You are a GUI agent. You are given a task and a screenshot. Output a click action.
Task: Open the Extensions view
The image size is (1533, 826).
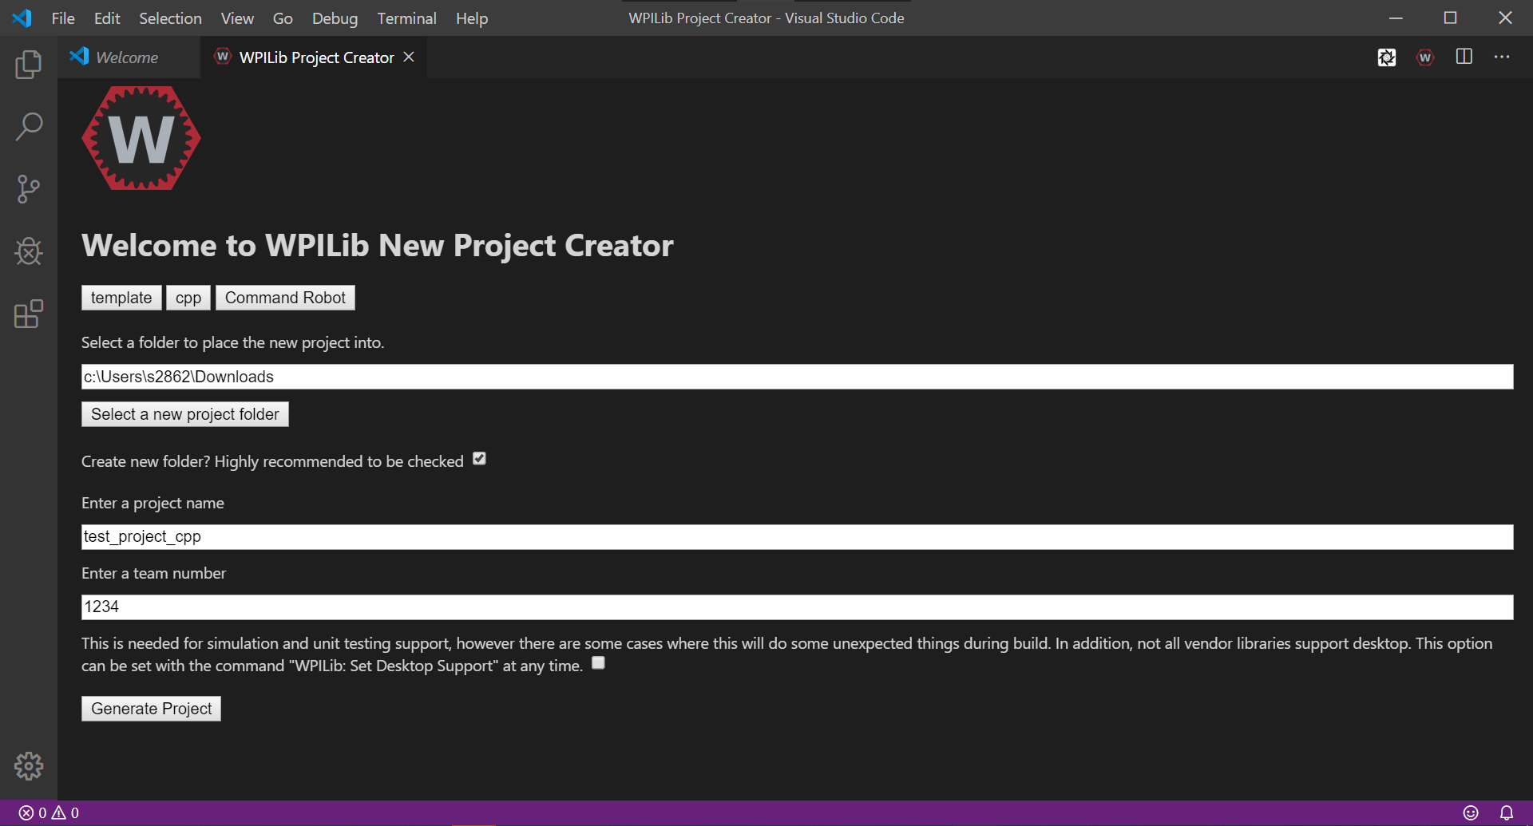[x=29, y=314]
